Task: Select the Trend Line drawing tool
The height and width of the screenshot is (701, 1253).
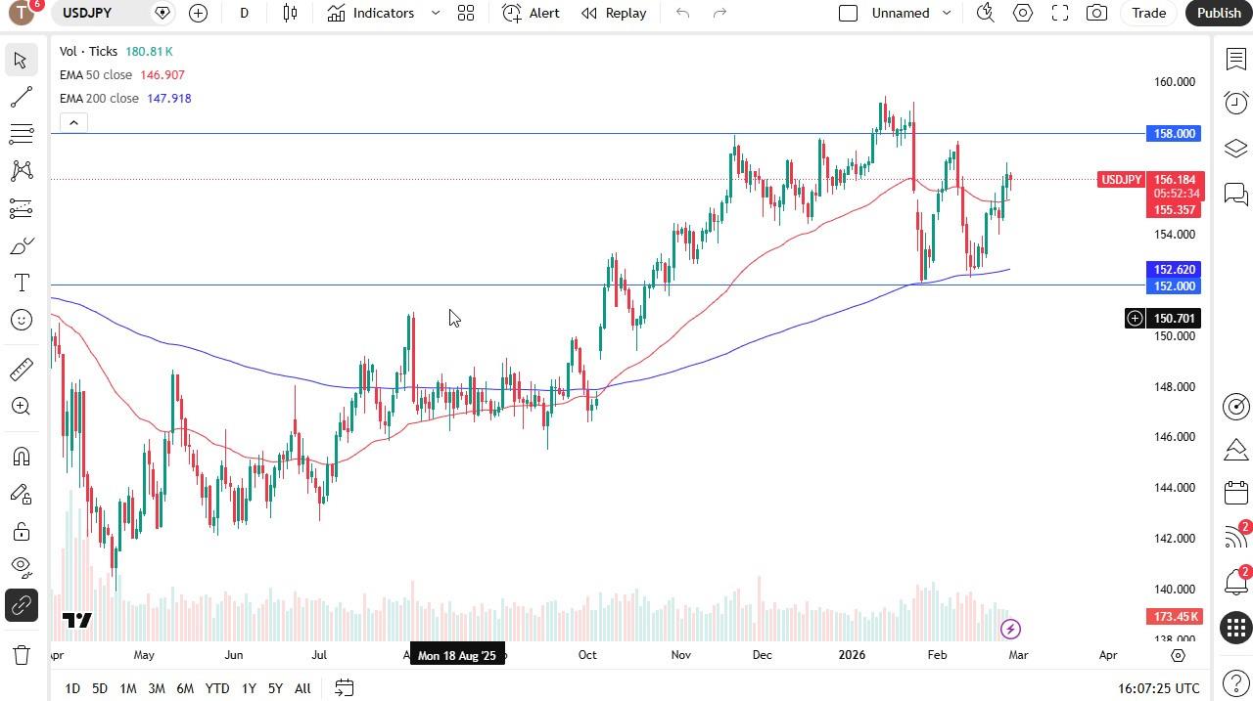Action: [22, 97]
